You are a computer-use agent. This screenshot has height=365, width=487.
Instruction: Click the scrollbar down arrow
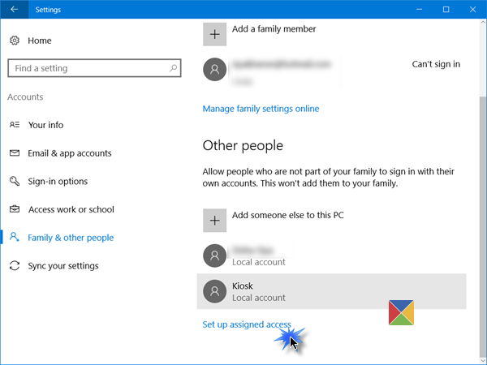483,361
